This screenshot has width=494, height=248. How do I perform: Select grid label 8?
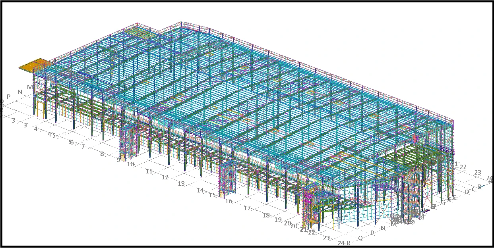tap(102, 154)
